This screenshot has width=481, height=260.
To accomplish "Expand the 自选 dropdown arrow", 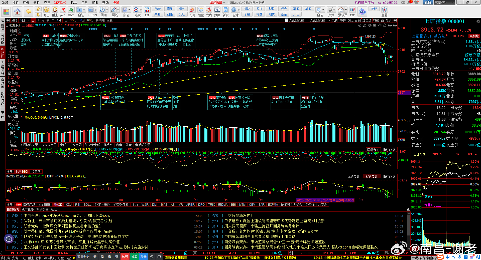I will [84, 10].
